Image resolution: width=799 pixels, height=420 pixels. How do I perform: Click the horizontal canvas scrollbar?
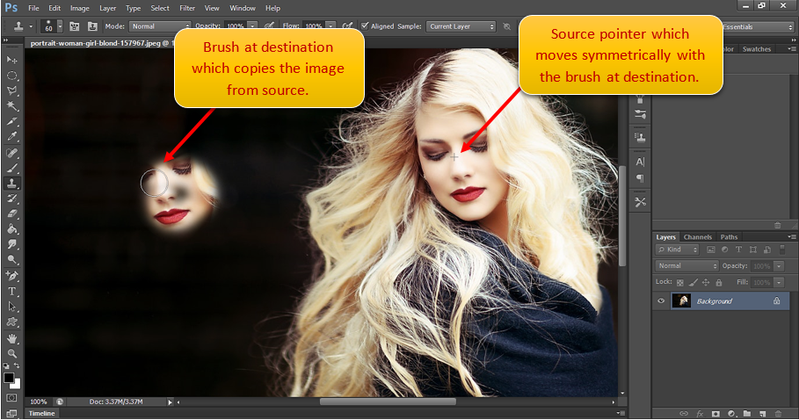point(388,402)
